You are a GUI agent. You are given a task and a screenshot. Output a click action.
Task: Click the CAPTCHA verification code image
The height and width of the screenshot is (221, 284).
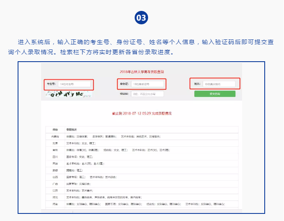(68, 94)
